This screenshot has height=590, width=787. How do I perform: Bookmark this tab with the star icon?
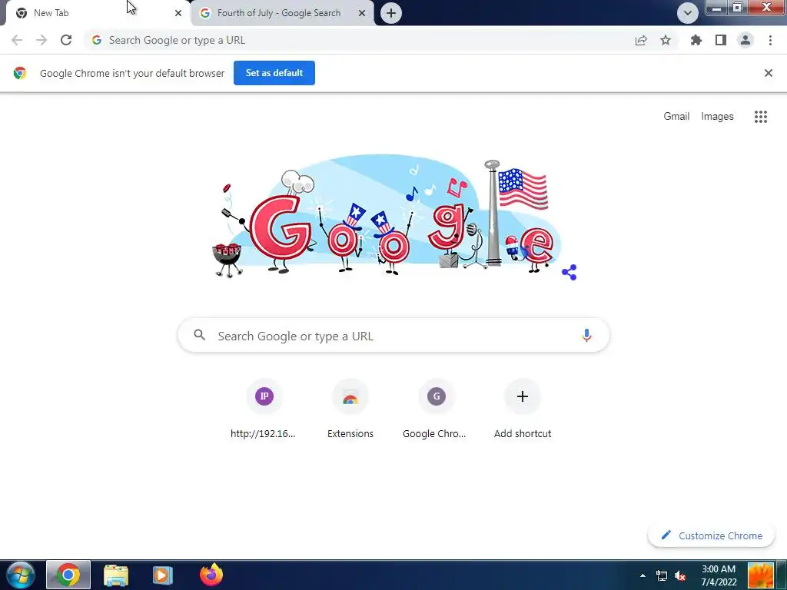point(666,40)
